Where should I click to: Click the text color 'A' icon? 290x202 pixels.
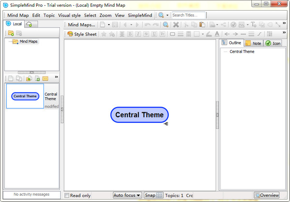(217, 34)
